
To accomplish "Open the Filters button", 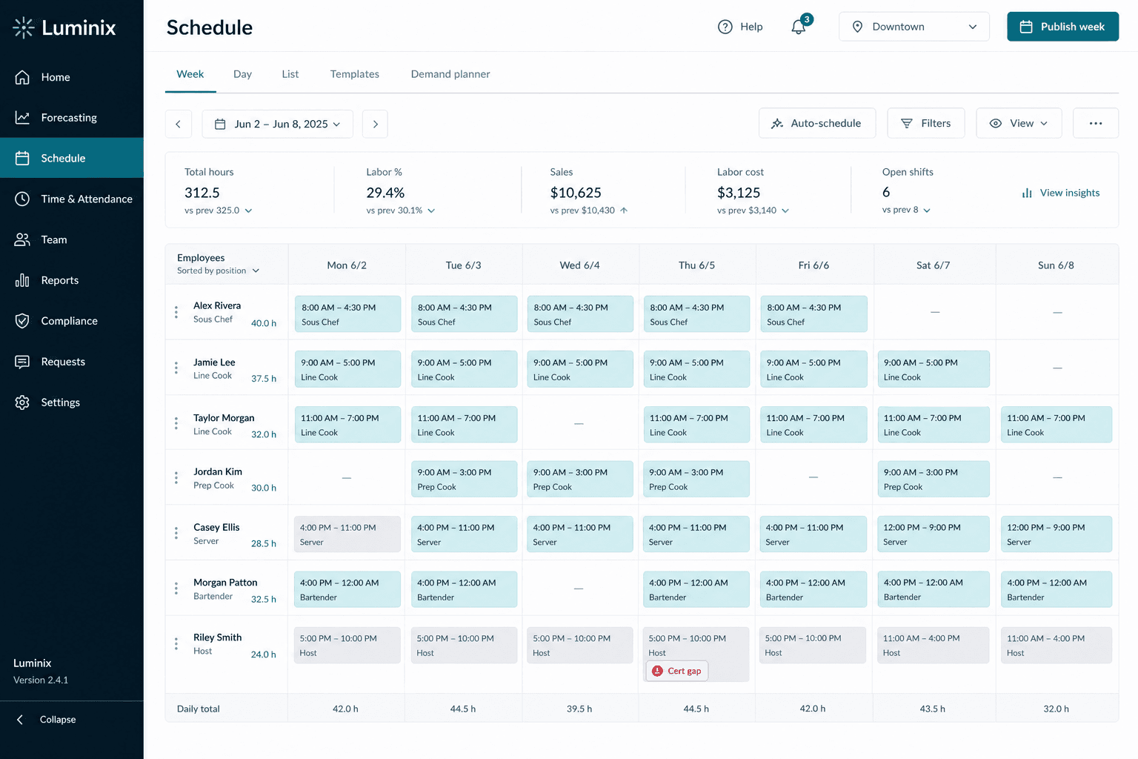I will 926,123.
